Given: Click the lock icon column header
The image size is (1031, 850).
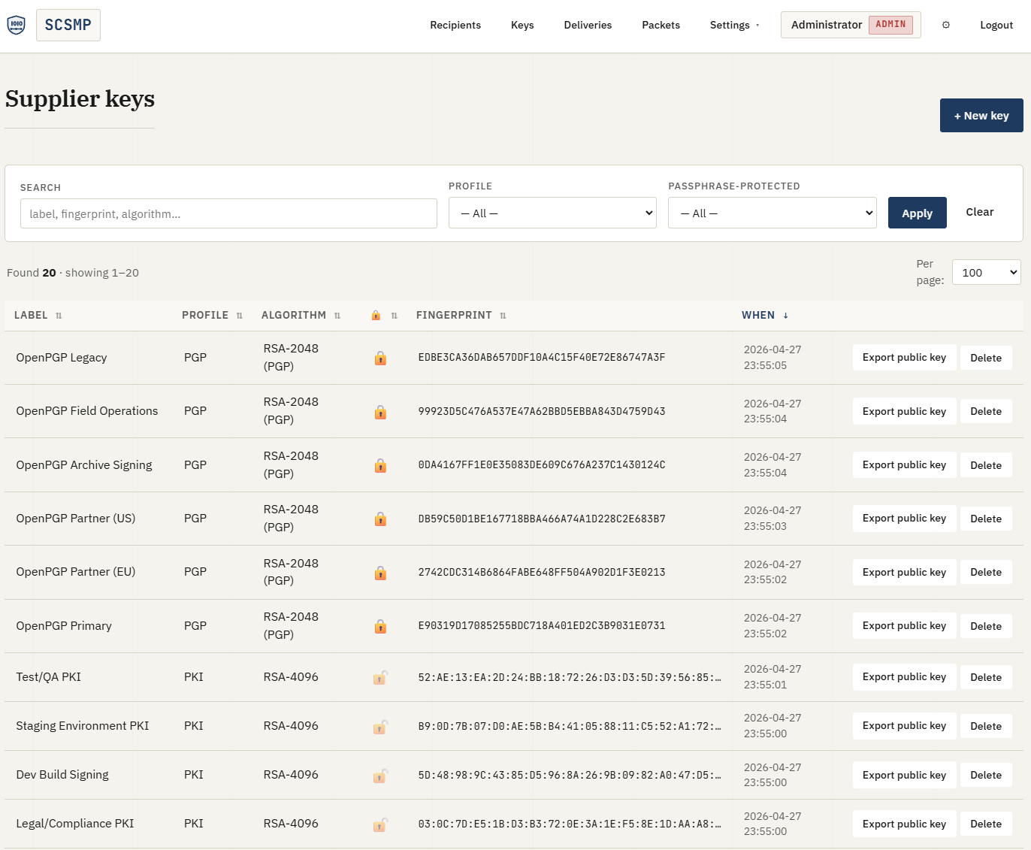Looking at the screenshot, I should 376,316.
